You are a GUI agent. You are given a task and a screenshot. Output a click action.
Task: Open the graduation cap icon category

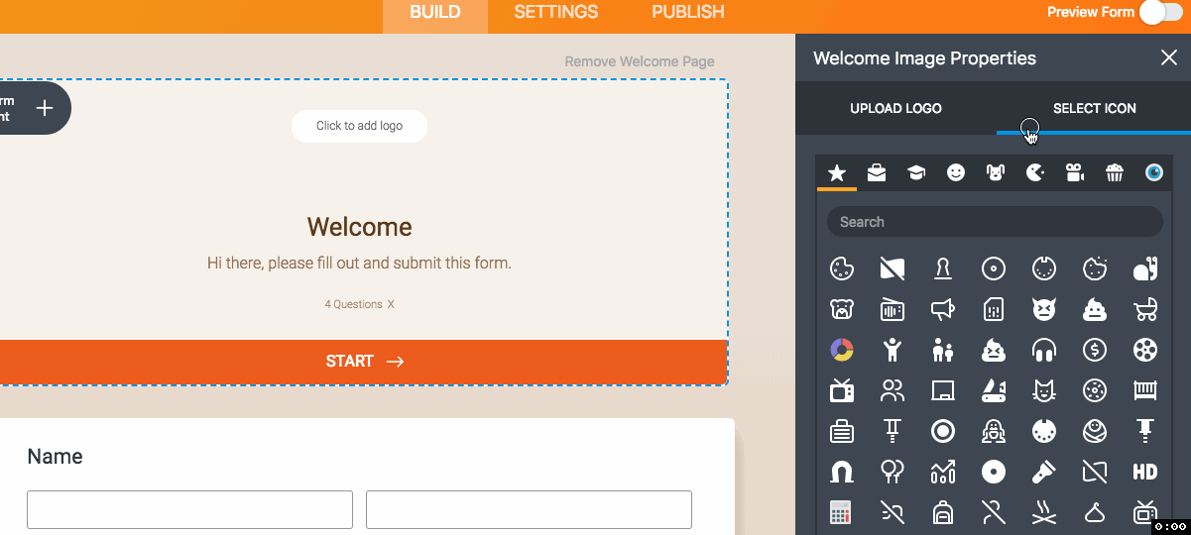915,173
